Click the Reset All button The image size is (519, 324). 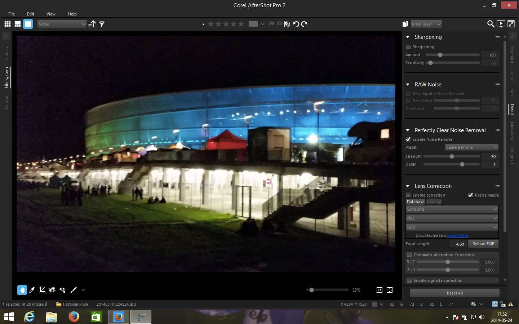click(455, 293)
